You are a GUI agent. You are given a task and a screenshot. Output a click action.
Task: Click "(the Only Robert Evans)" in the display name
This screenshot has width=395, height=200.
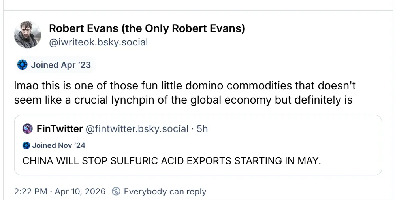click(180, 28)
